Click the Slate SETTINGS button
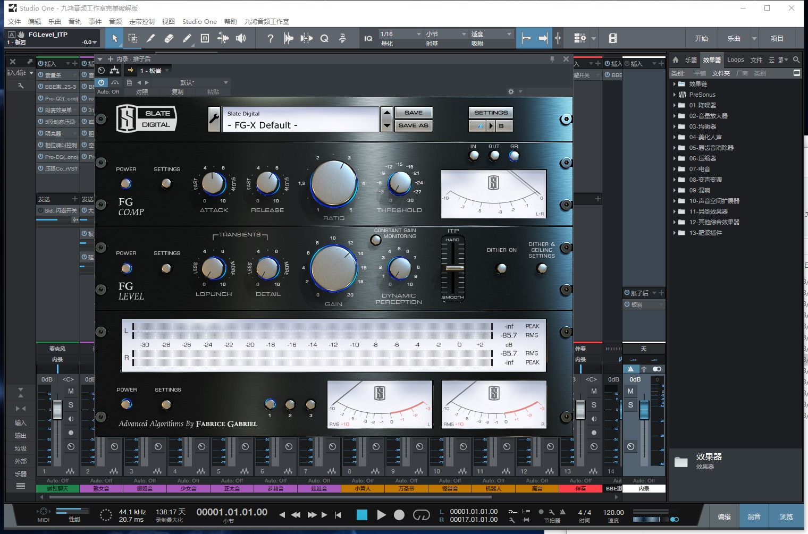Viewport: 808px width, 534px height. tap(491, 113)
